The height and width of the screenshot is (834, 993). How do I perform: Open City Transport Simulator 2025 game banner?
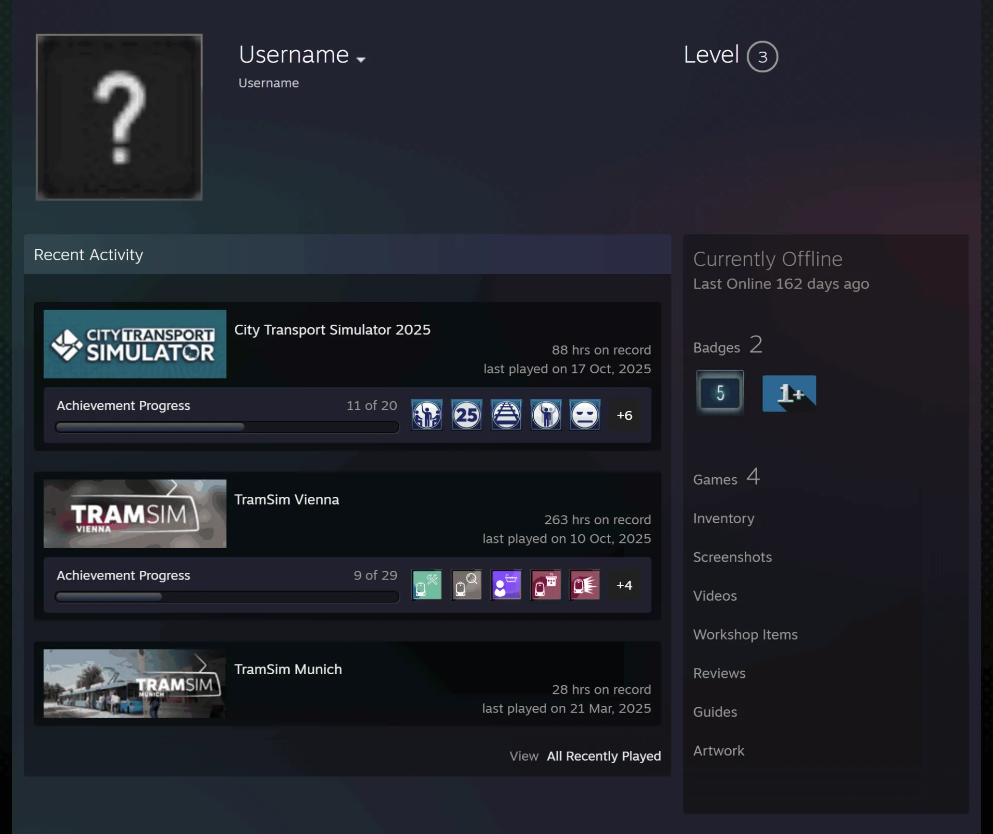click(x=135, y=344)
